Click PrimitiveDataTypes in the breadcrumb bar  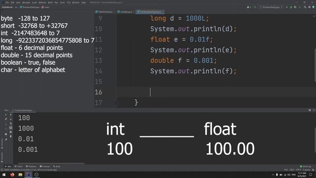[30, 7]
